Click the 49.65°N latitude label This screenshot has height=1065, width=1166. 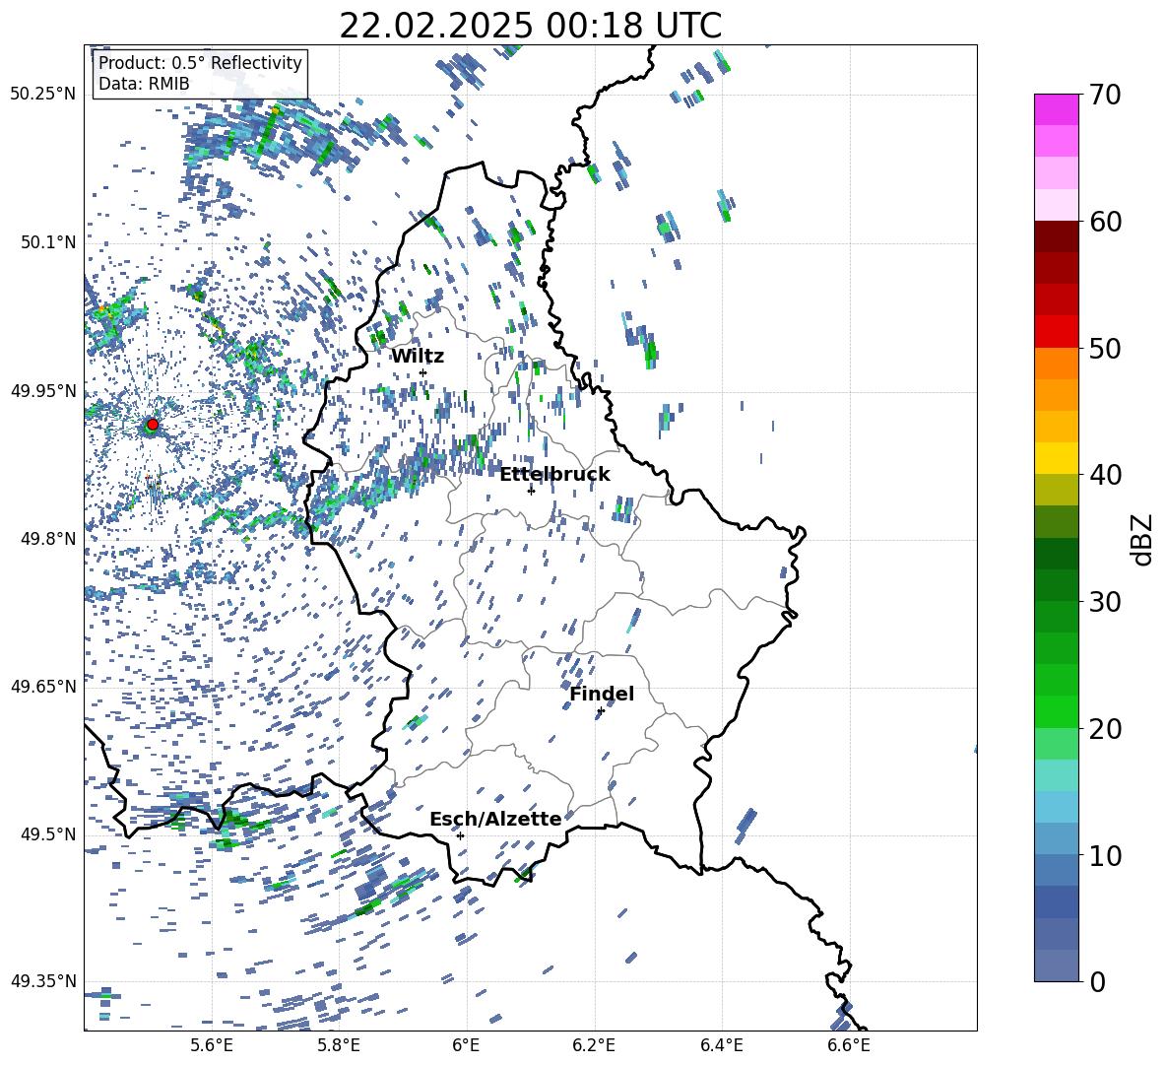pos(43,687)
